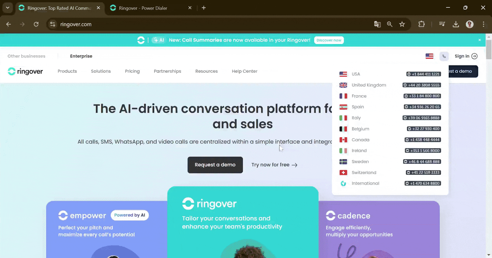Click the Ringover logo in the navigation
The width and height of the screenshot is (492, 258).
(25, 71)
